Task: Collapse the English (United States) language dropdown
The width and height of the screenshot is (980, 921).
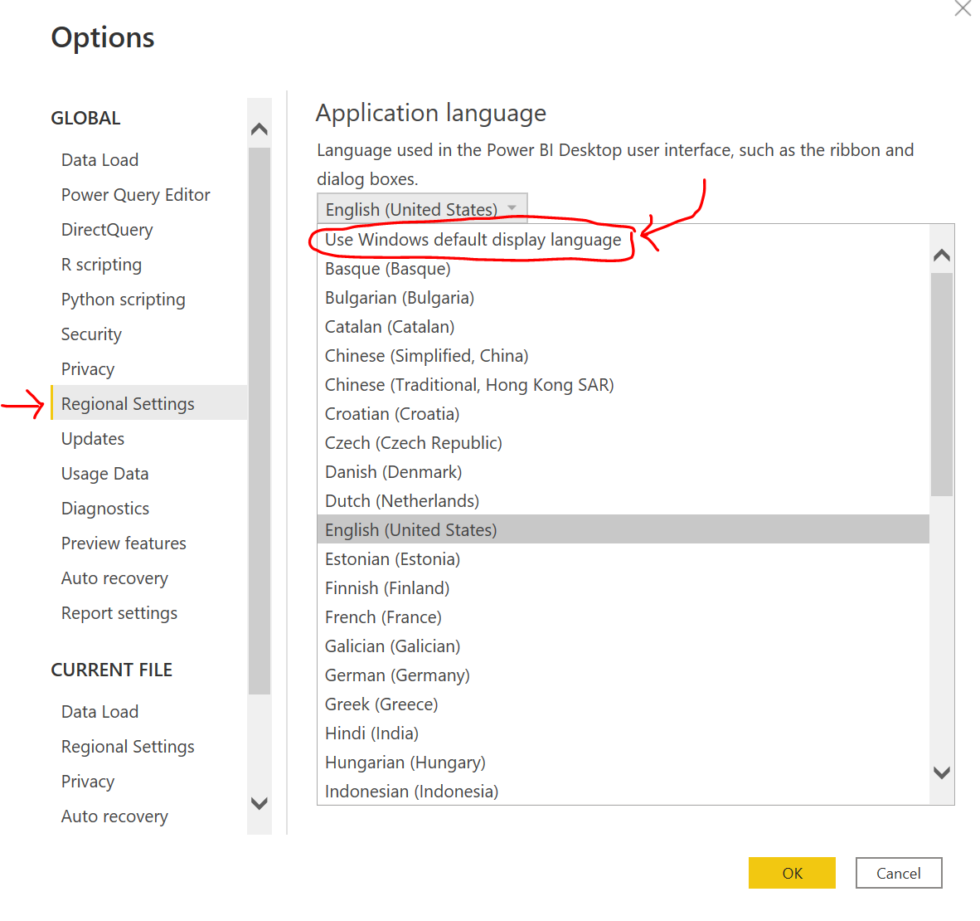Action: pos(423,208)
